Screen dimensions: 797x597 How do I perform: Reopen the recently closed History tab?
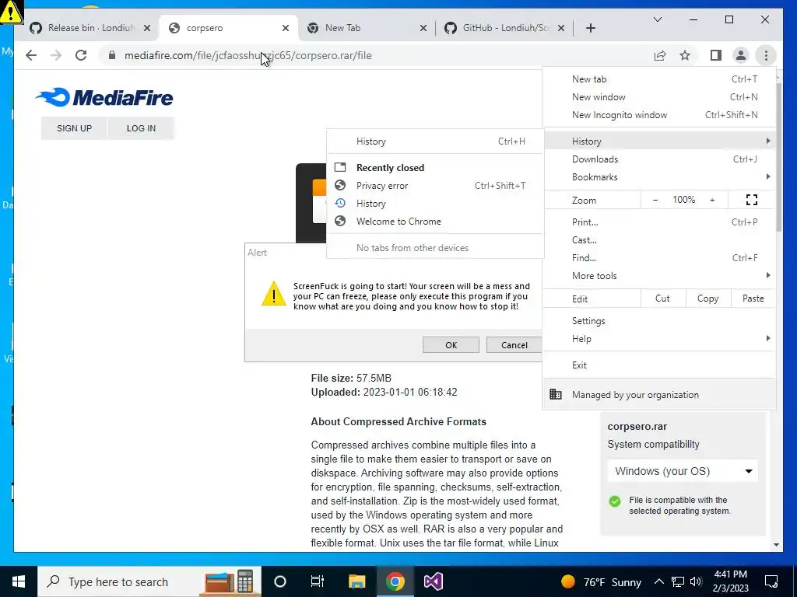[435, 204]
